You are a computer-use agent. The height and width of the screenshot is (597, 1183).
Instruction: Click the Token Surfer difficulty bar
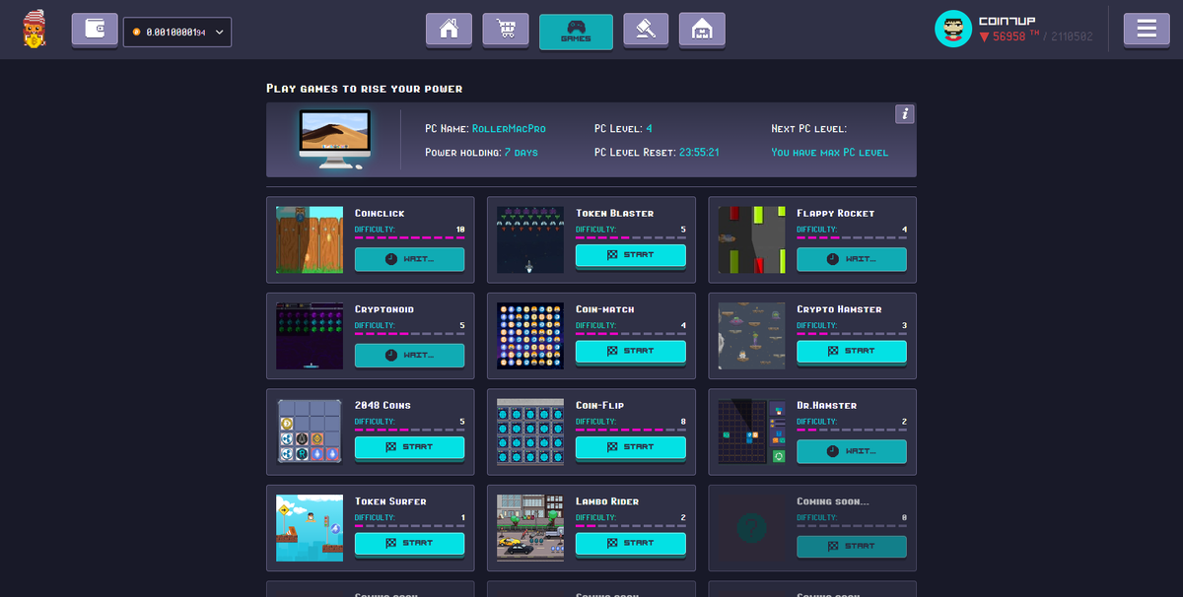point(409,525)
